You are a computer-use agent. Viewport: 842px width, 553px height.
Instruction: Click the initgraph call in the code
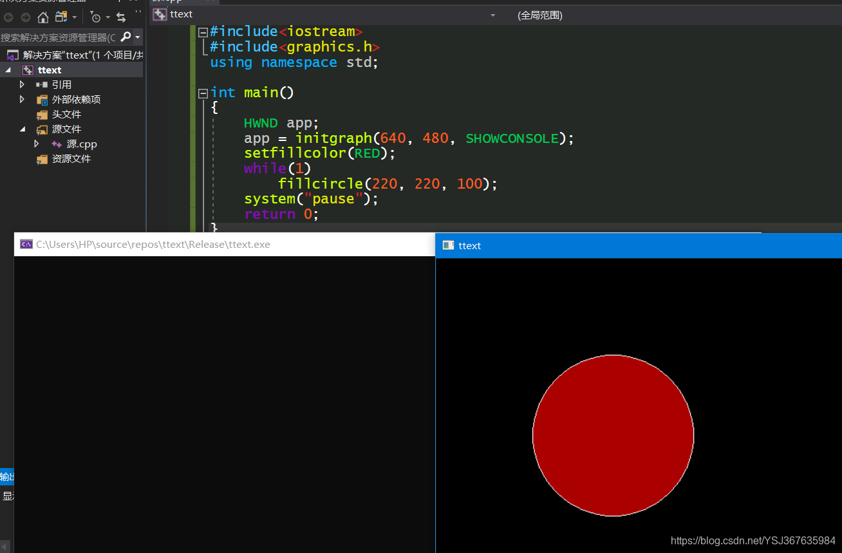(x=333, y=138)
